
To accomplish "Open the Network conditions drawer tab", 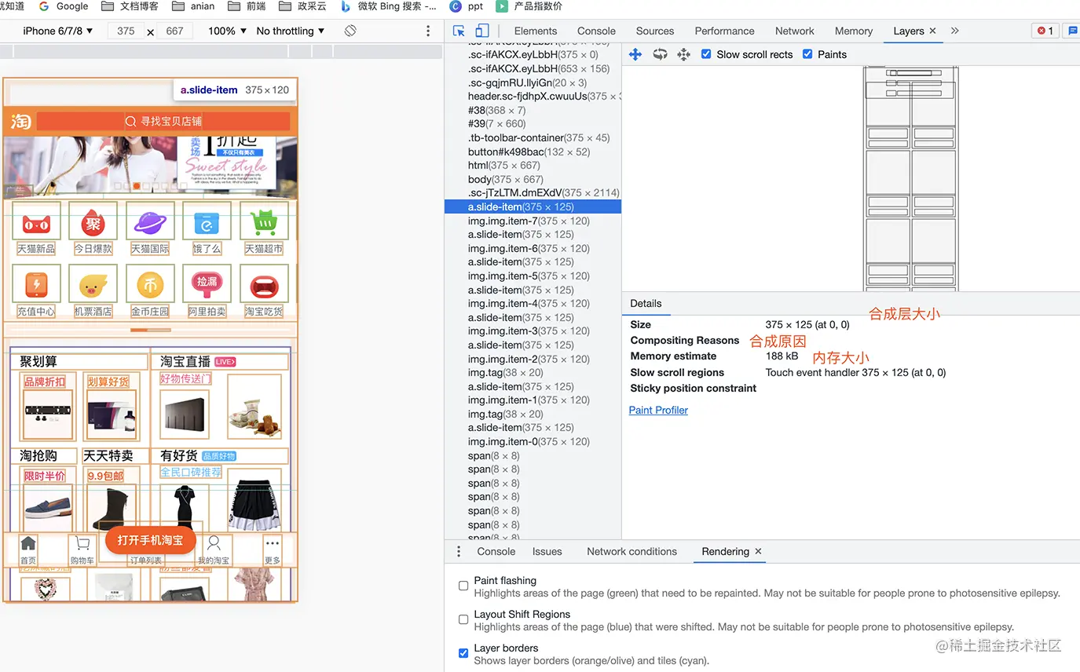I will tap(632, 551).
